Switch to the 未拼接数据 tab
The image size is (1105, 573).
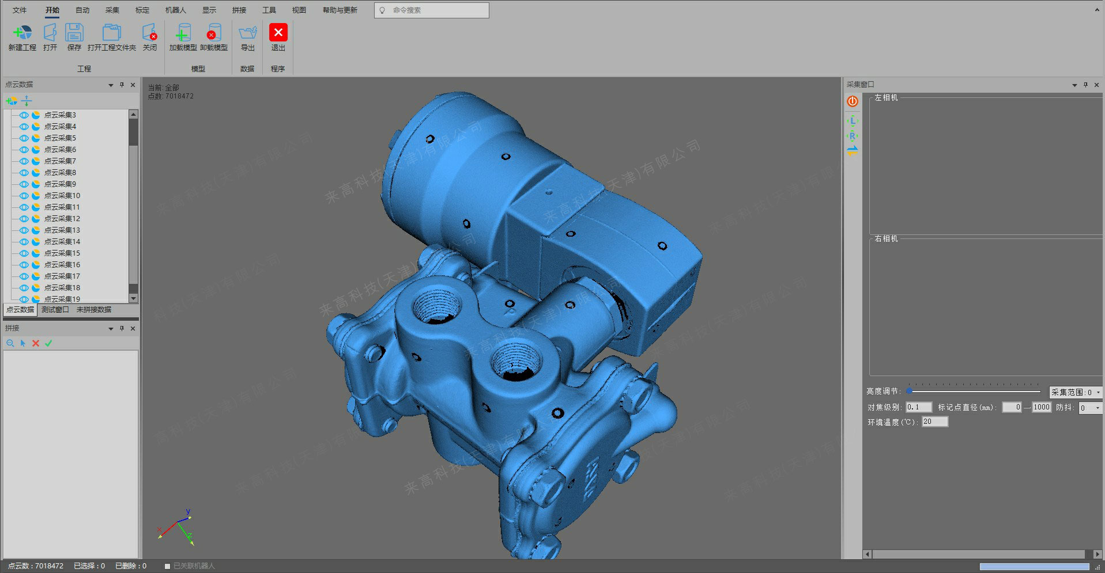click(x=94, y=310)
